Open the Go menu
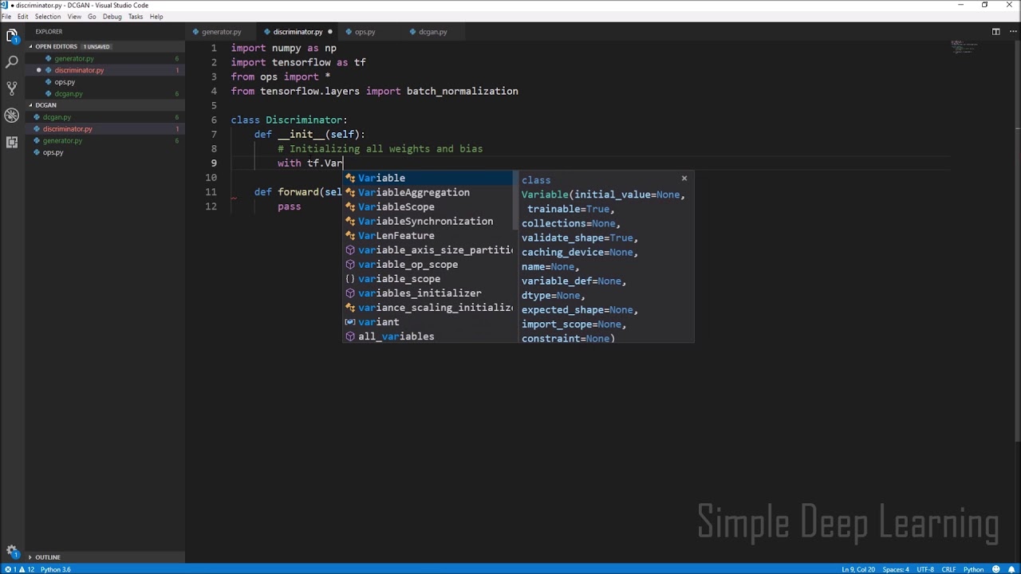Screen dimensions: 1021x574 tap(92, 16)
